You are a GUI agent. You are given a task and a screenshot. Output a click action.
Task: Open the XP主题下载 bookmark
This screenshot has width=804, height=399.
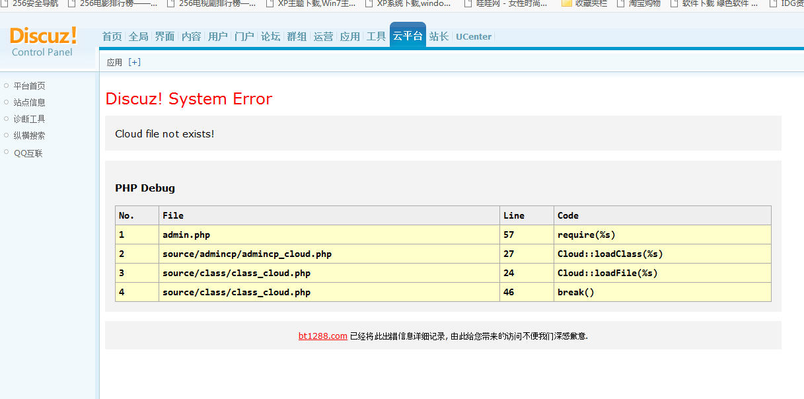[x=311, y=4]
